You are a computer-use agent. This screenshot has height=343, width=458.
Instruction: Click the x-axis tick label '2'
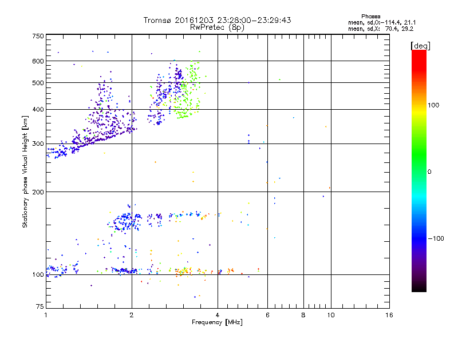click(132, 315)
